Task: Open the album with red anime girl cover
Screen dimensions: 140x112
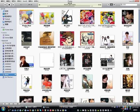Action: click(x=67, y=38)
